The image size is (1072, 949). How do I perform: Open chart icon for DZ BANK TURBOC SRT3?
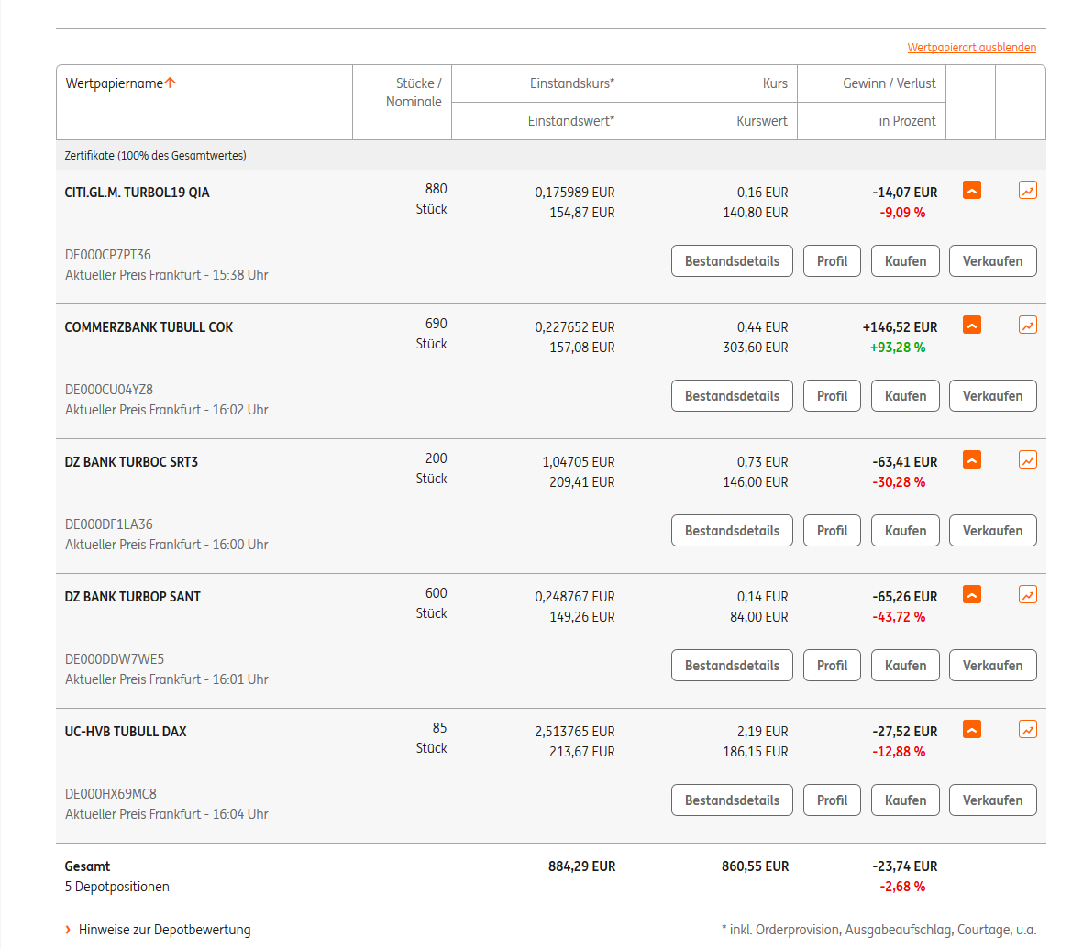[1028, 460]
